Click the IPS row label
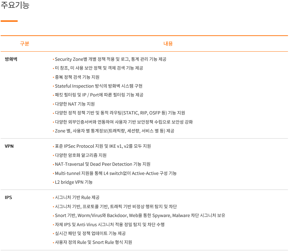 click(8, 197)
